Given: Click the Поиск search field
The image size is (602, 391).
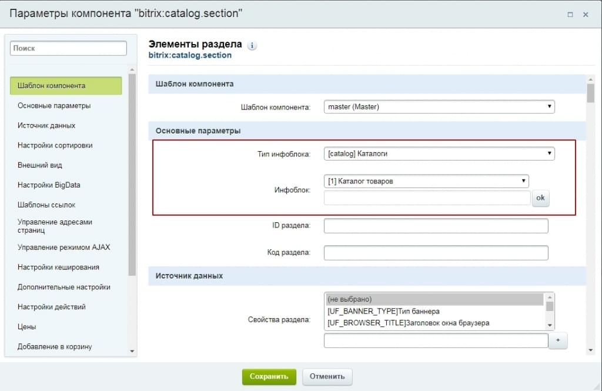Looking at the screenshot, I should [x=68, y=48].
